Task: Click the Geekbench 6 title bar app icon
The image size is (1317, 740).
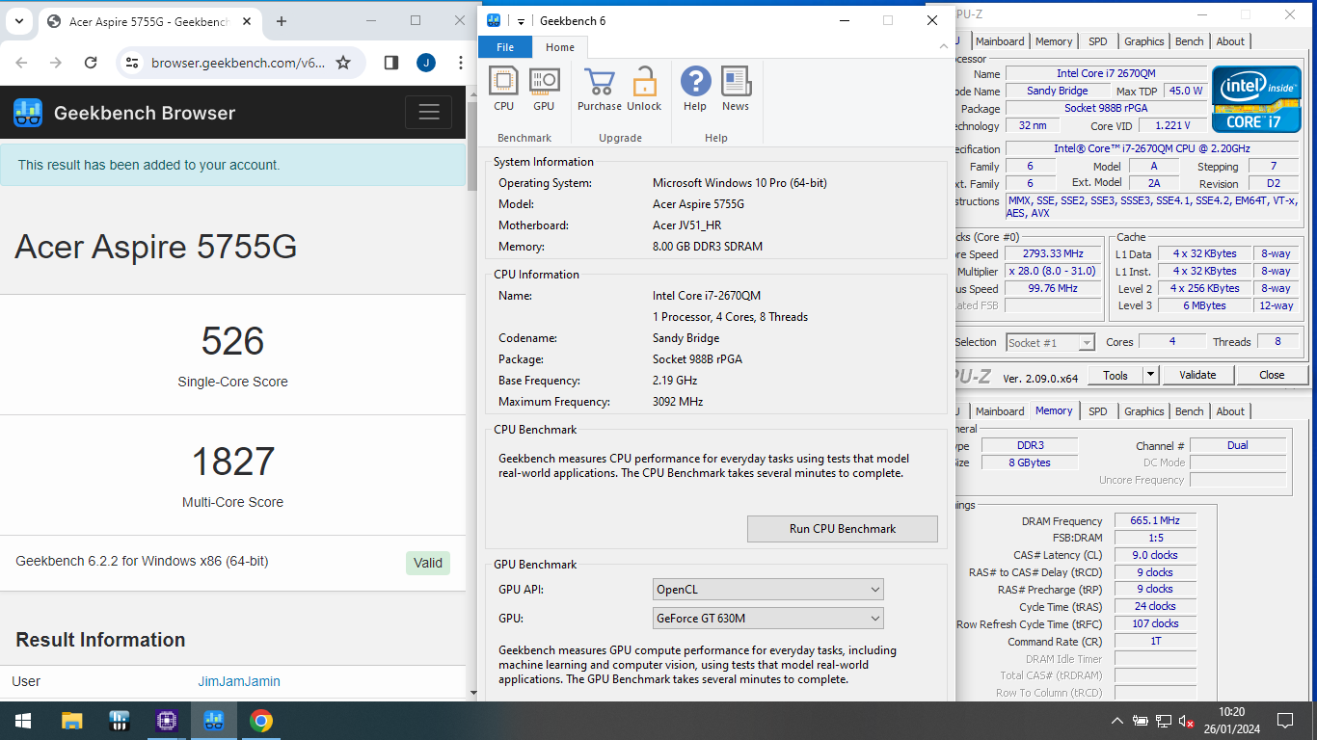Action: click(x=494, y=20)
